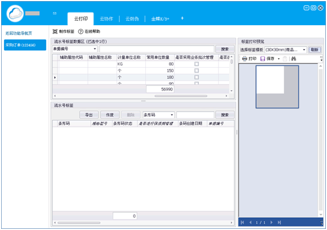Viewport: 327px width, 230px height.
Task: Click the 制作标签 make-label icon
Action: click(55, 32)
